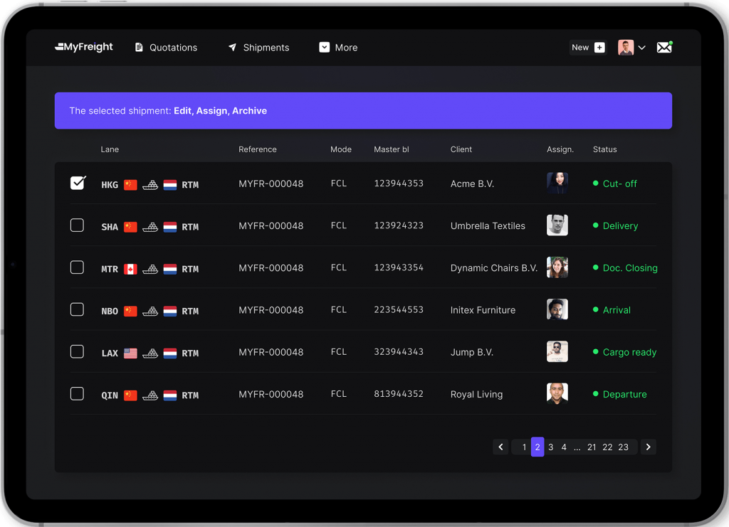Screen dimensions: 729x527
Task: Click the US flag in LAX lane
Action: click(130, 353)
